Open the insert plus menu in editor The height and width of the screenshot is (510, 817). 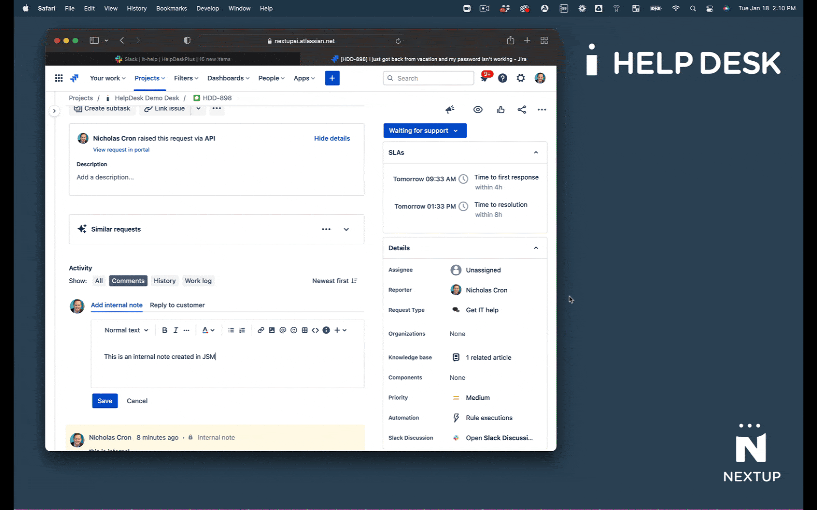(x=340, y=330)
